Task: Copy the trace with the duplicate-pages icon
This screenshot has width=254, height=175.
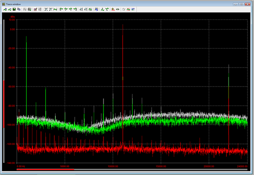Action: 19,9
